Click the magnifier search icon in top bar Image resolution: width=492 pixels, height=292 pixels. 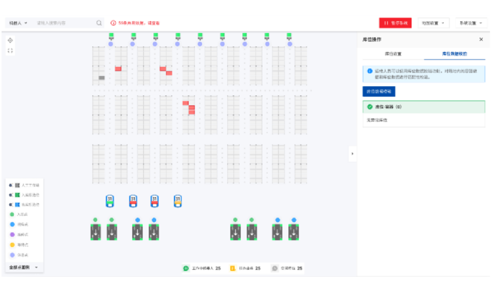coord(99,23)
